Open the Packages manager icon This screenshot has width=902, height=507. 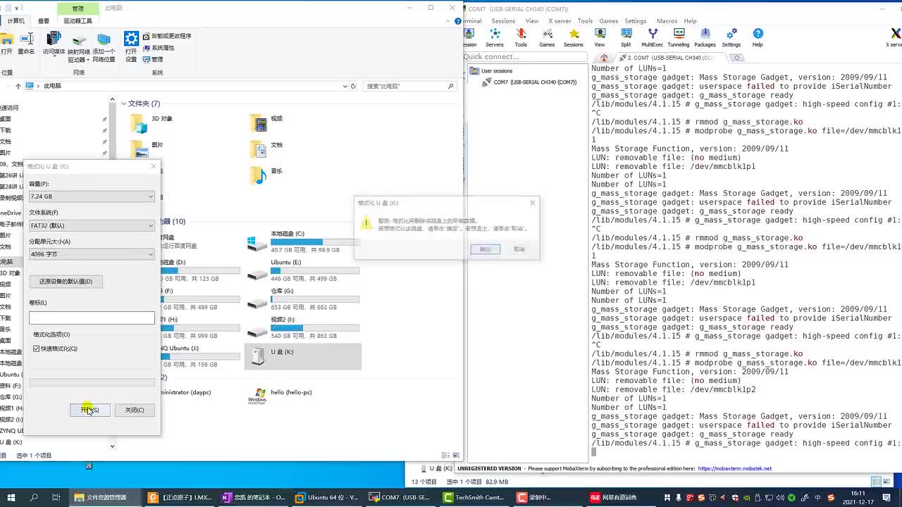[x=705, y=37]
